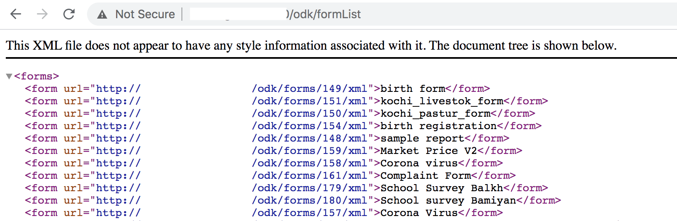Select the forms opening tag

tap(36, 76)
